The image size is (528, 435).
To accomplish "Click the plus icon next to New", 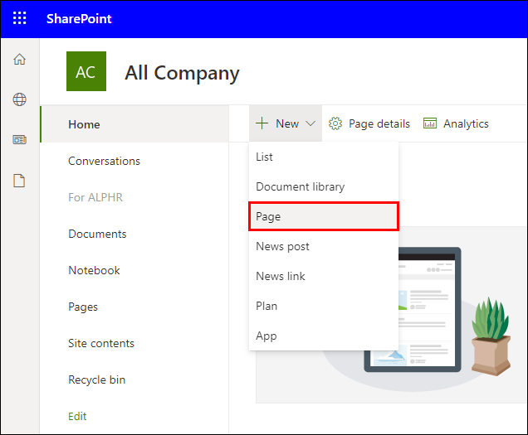I will (x=262, y=123).
